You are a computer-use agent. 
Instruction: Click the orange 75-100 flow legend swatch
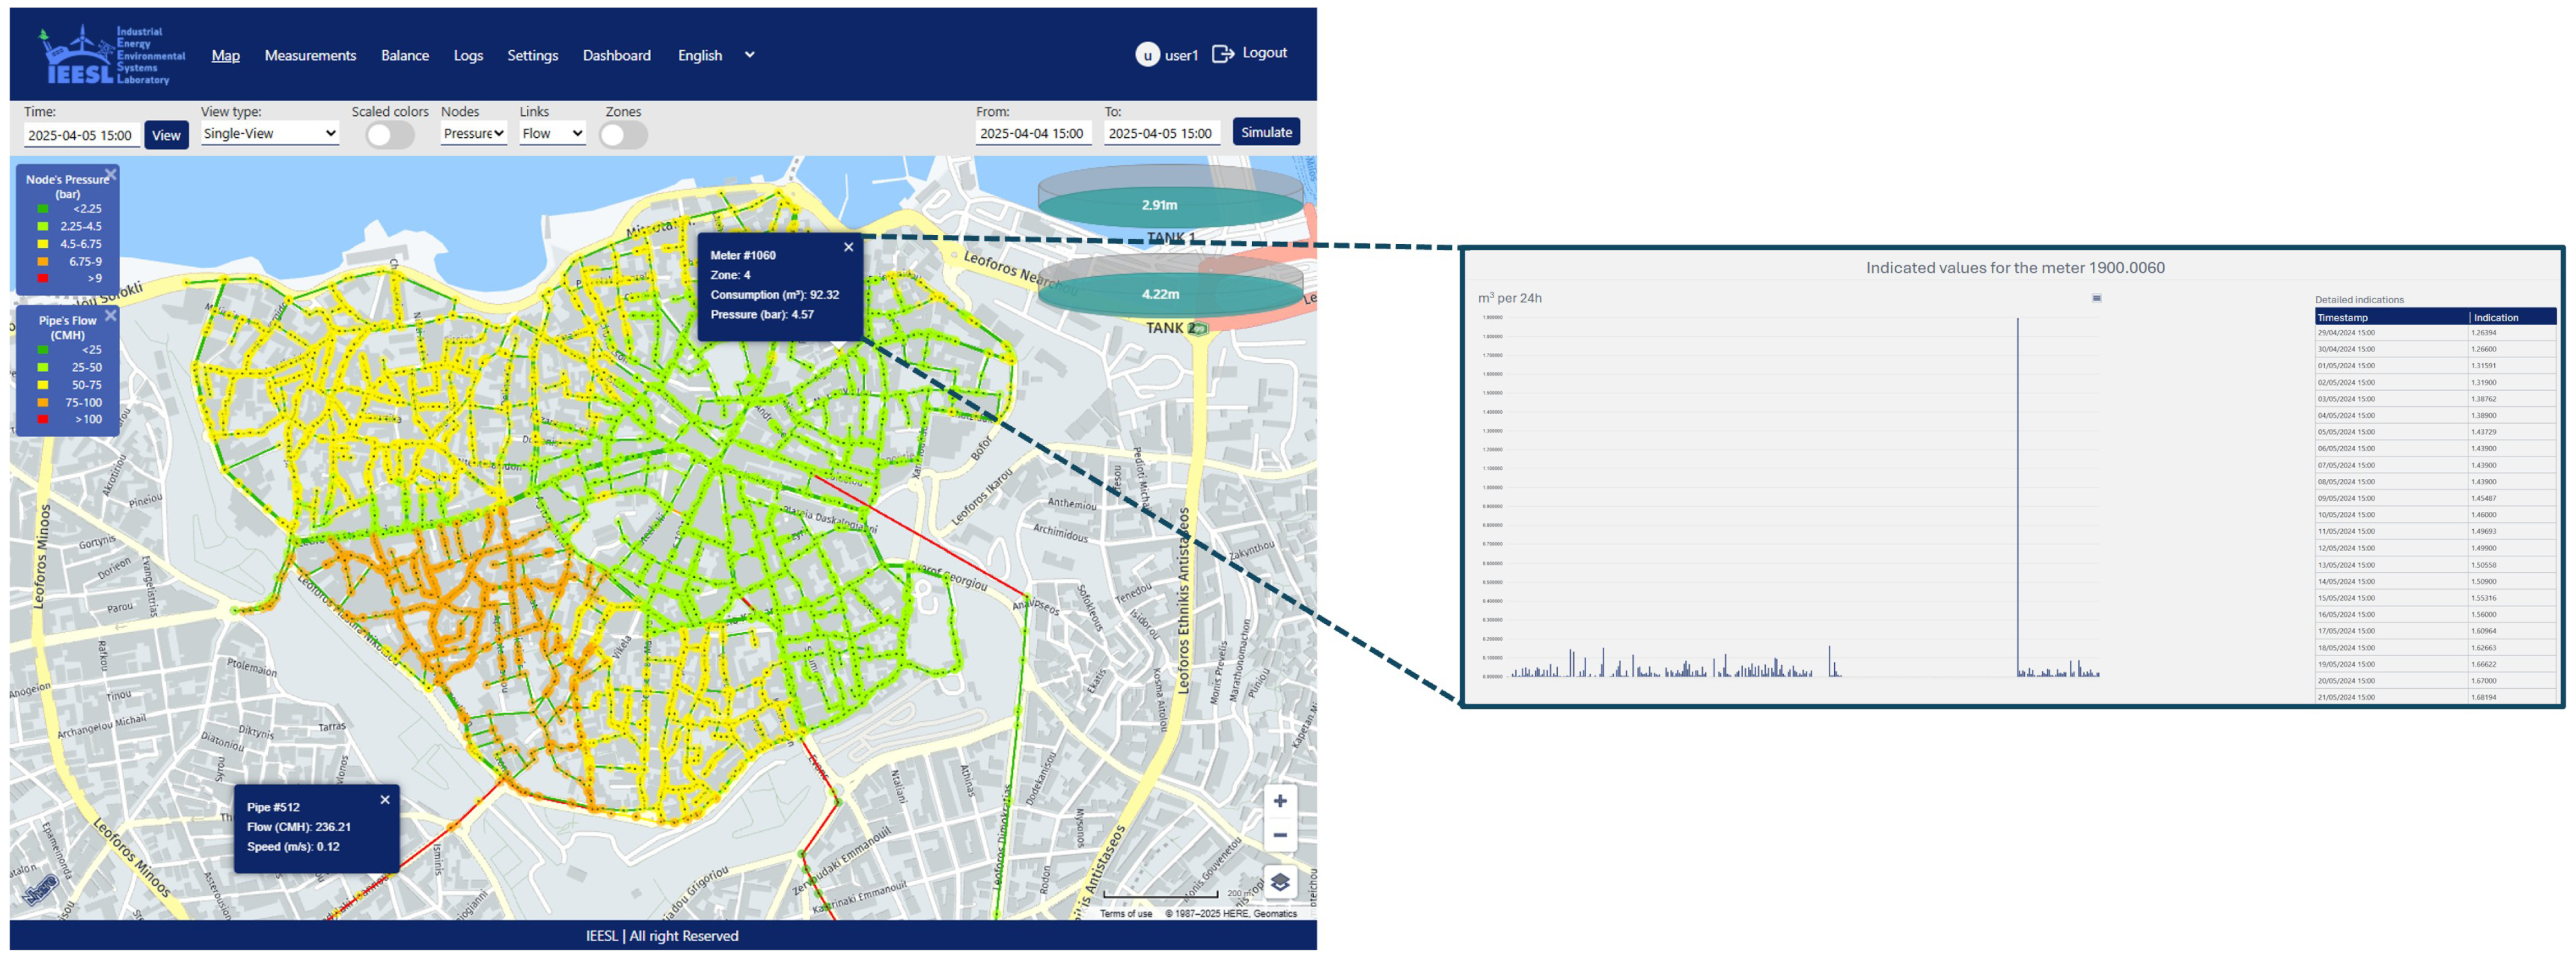(x=43, y=402)
